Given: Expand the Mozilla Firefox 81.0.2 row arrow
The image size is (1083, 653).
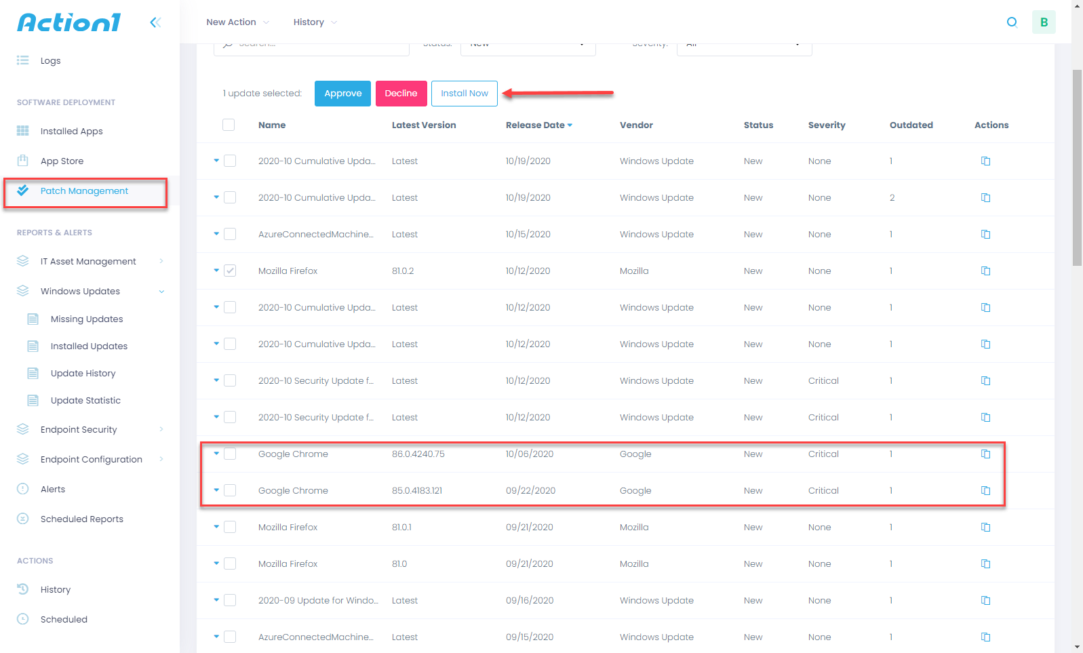Looking at the screenshot, I should (216, 270).
